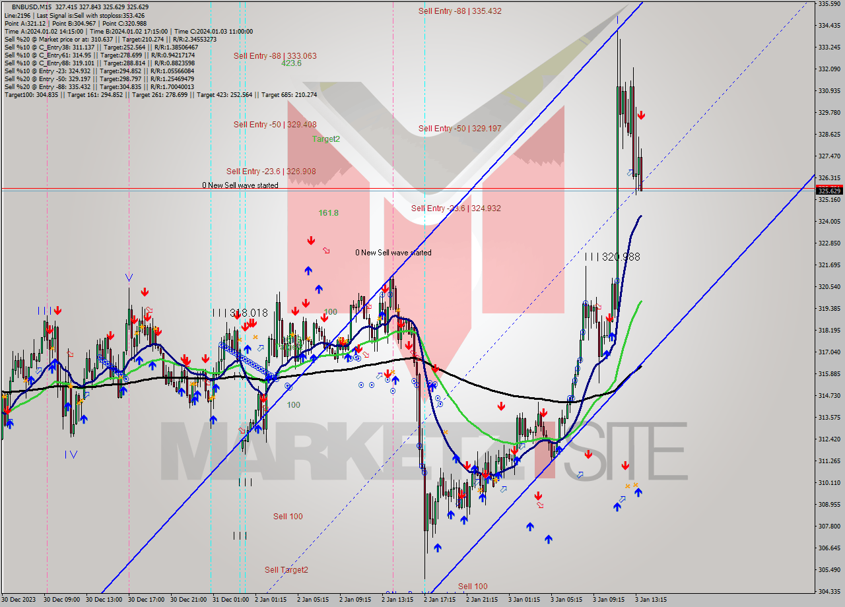Click the '2 Jan 05:15' time axis label

point(313,600)
